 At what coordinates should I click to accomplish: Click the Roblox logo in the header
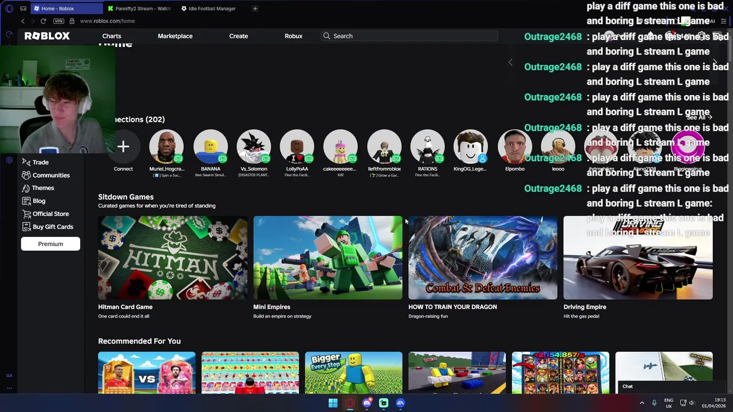47,36
